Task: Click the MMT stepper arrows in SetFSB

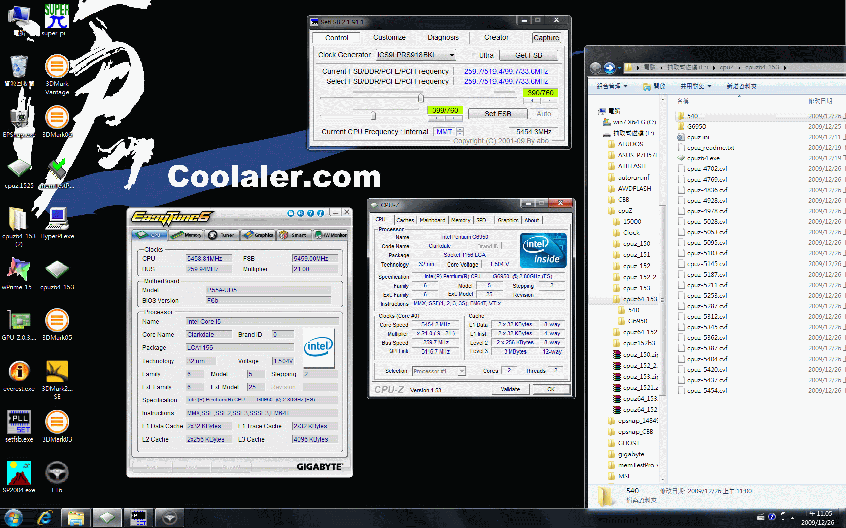Action: (x=460, y=132)
